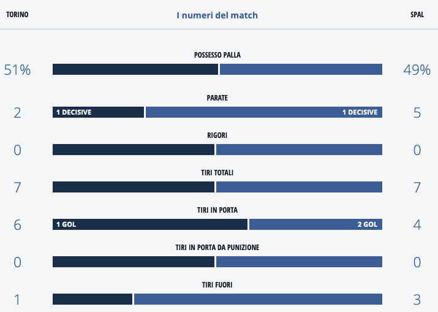Click SPAL's "1 DECISIVE" saves bar text
The height and width of the screenshot is (312, 438).
pos(360,112)
